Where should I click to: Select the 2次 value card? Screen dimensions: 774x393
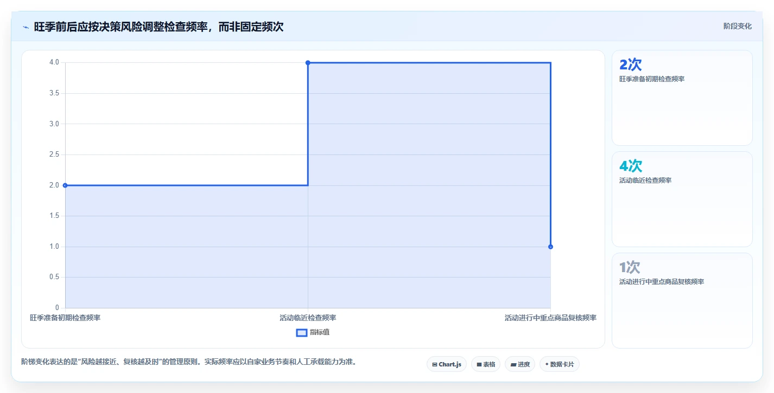[682, 98]
